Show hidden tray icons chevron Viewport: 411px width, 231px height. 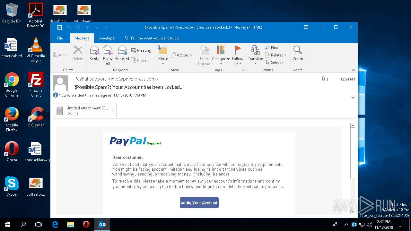click(x=346, y=225)
